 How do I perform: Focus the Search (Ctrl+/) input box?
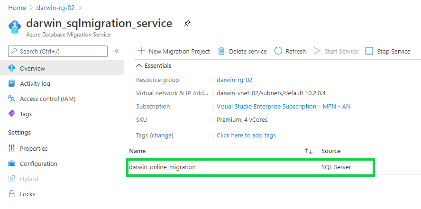[58, 51]
